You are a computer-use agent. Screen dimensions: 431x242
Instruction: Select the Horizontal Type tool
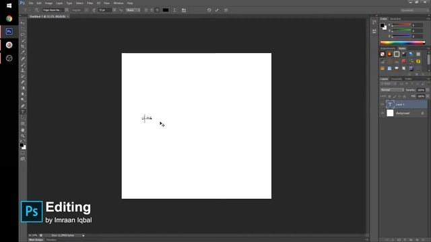tap(23, 112)
